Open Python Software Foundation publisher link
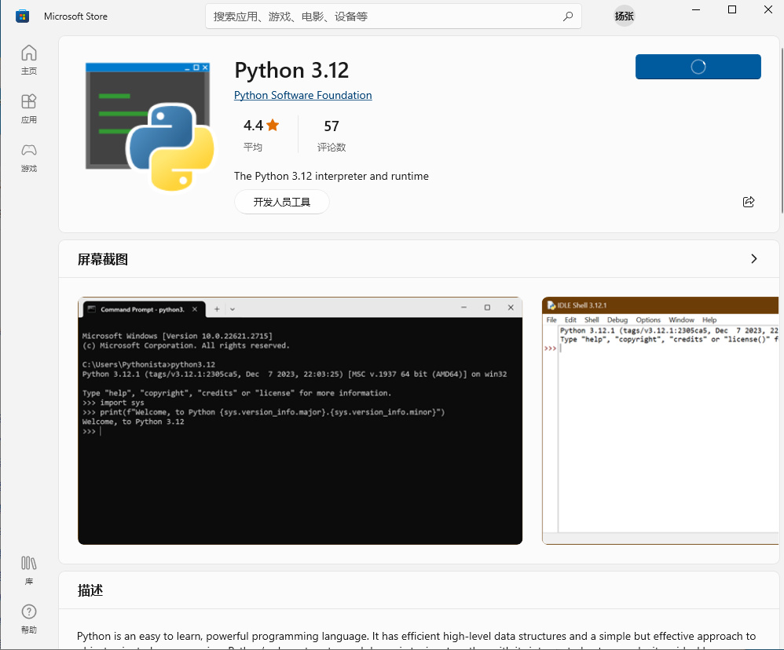 coord(302,95)
